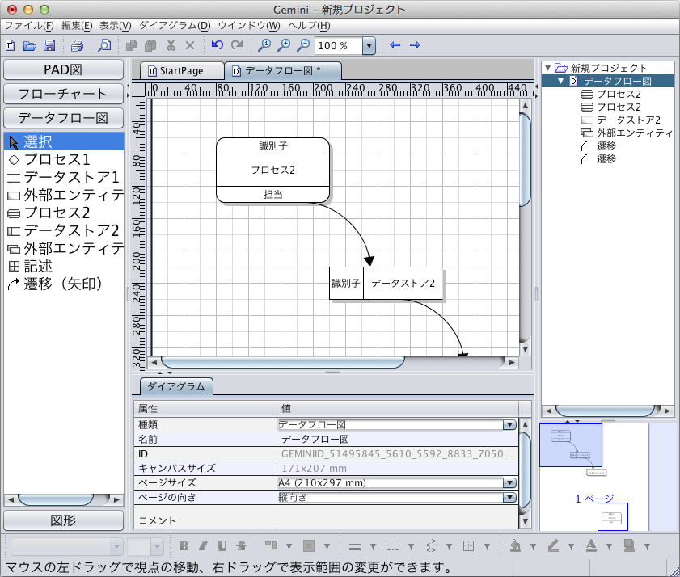Viewport: 680px width, 577px height.
Task: Click the fill color bucket icon
Action: (515, 545)
